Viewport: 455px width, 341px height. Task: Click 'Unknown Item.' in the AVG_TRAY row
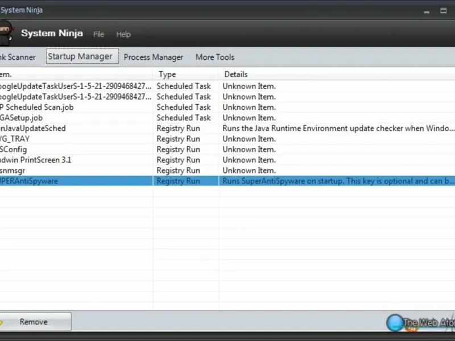(x=249, y=139)
